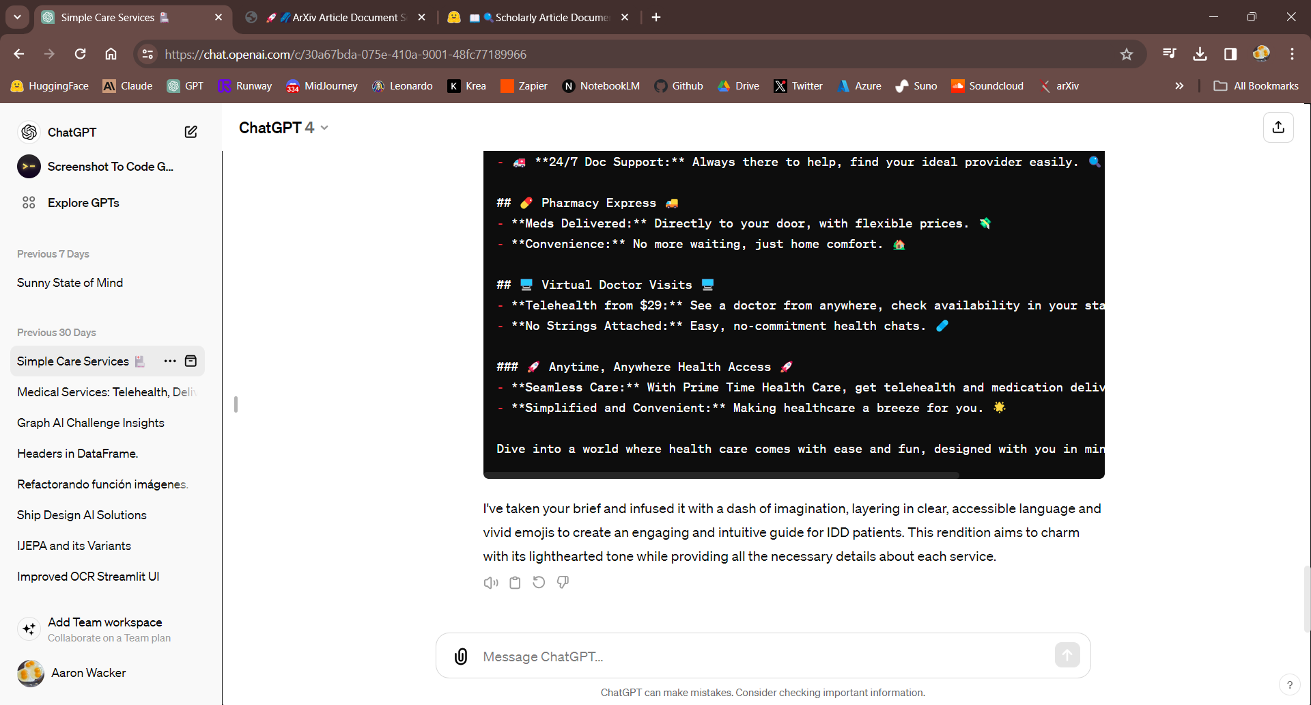Click the thumbs down feedback icon
The width and height of the screenshot is (1311, 705).
coord(563,583)
